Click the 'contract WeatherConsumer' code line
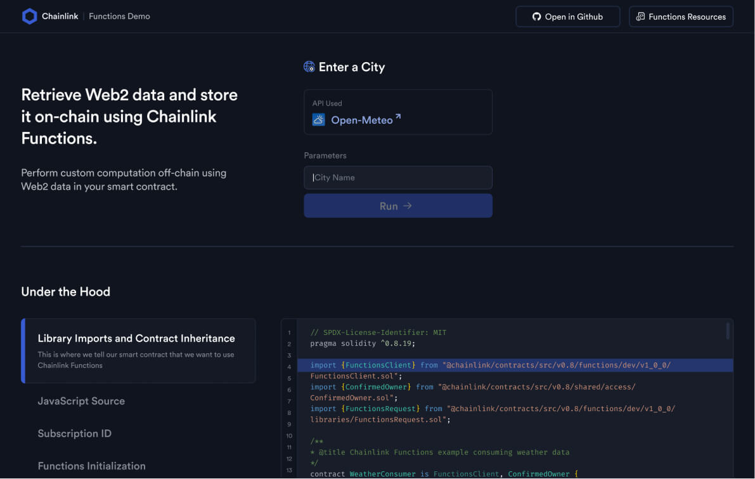The image size is (755, 479). point(444,474)
